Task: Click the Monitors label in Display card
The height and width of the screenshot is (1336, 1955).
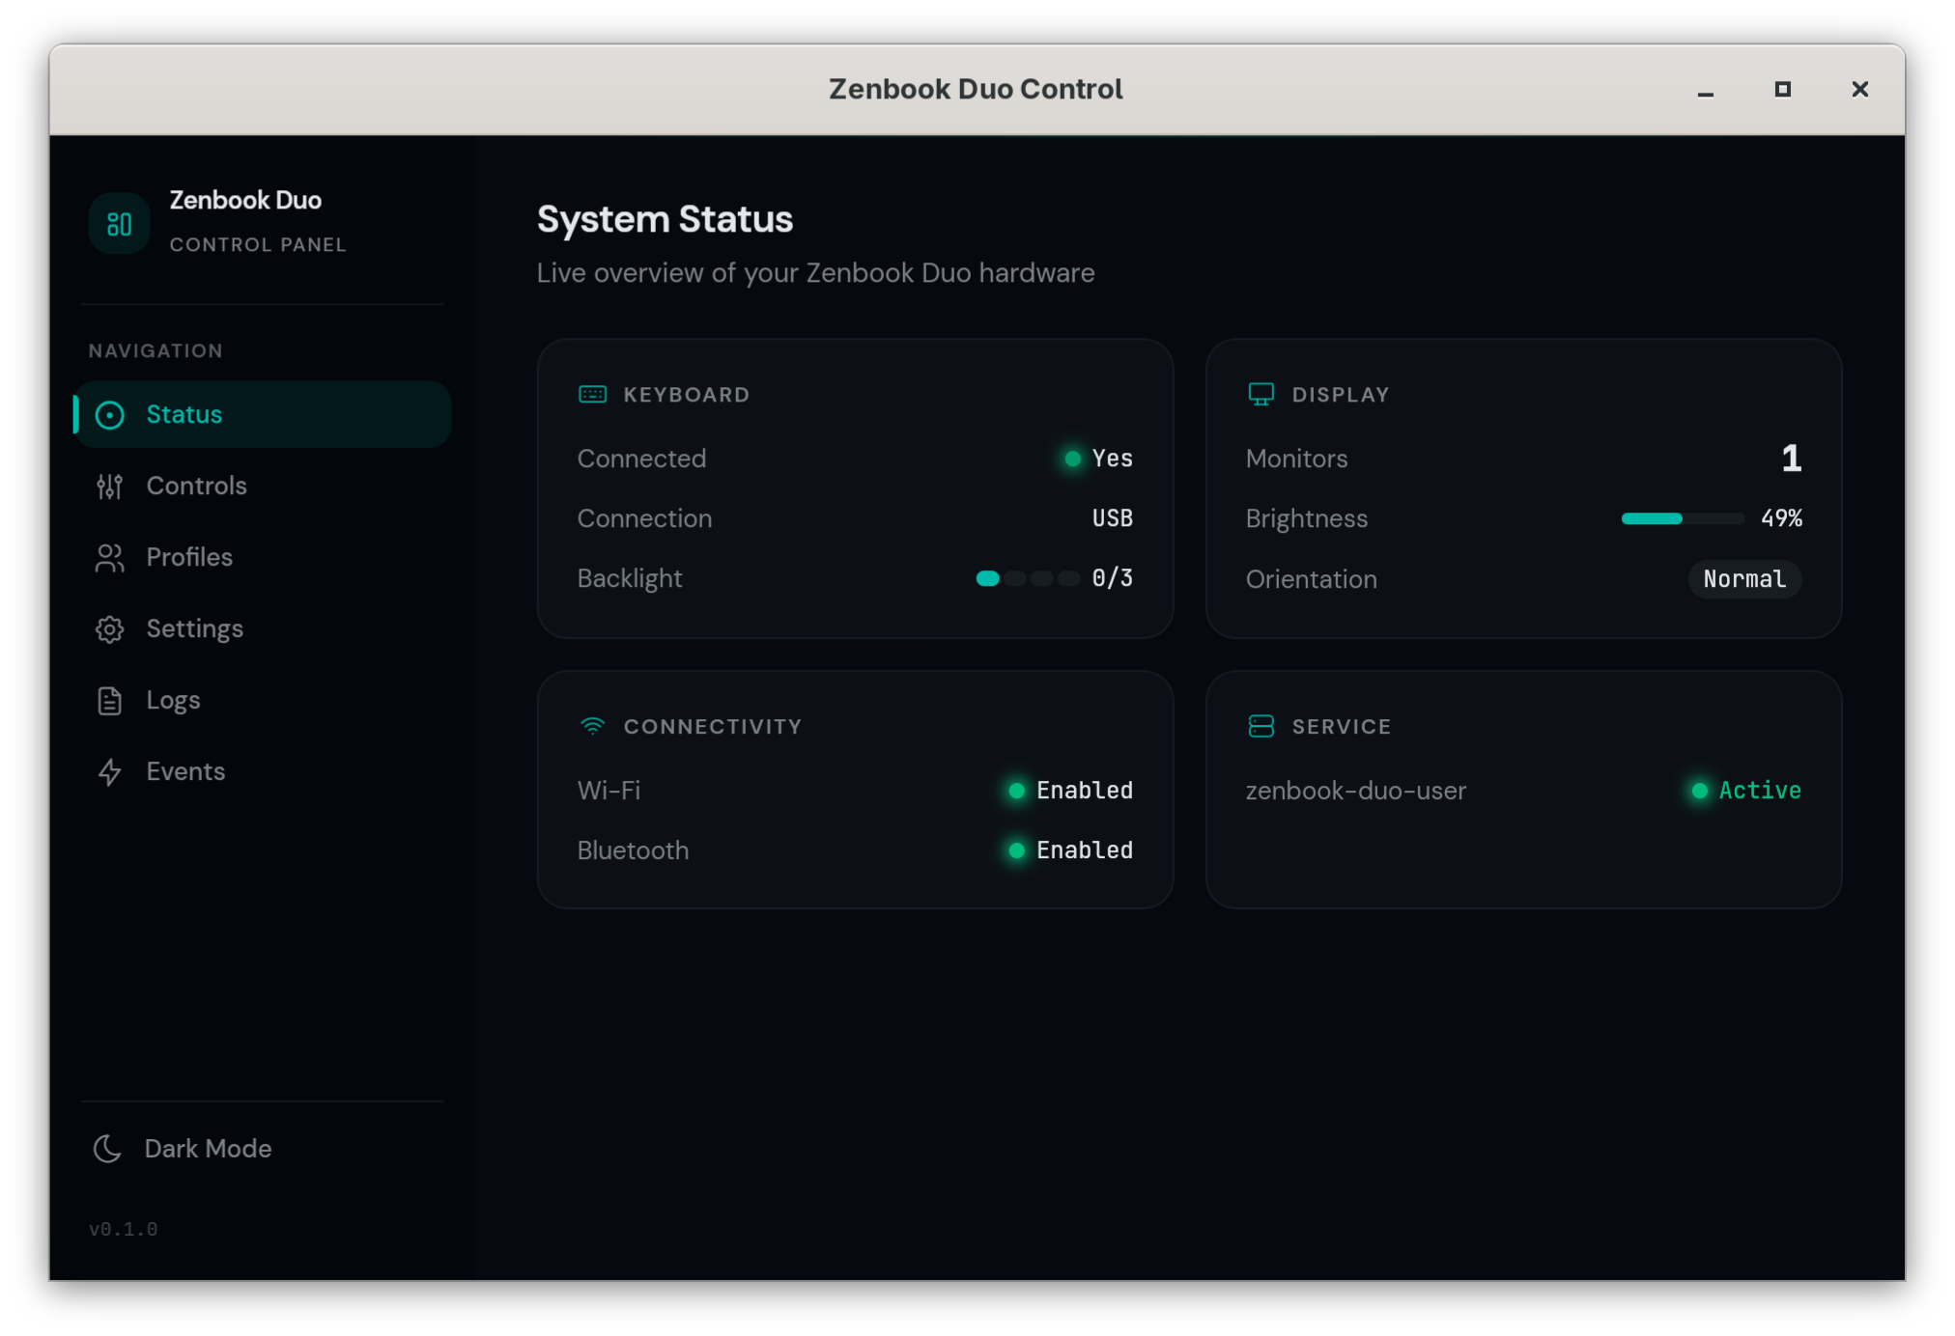Action: coord(1296,459)
